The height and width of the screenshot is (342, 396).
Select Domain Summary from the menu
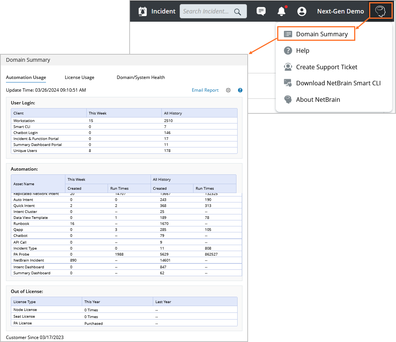pos(322,34)
